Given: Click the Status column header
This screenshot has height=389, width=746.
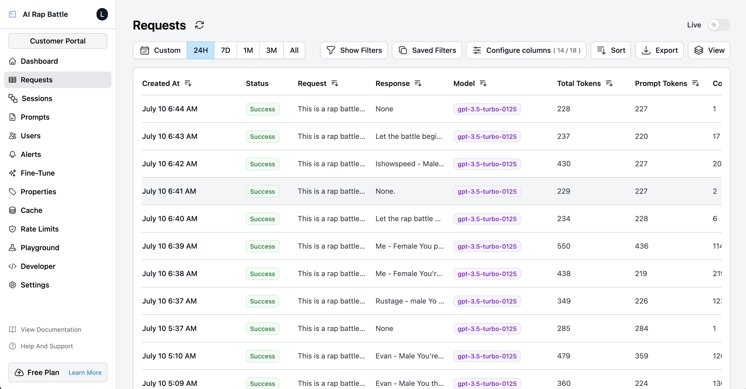Looking at the screenshot, I should (257, 83).
